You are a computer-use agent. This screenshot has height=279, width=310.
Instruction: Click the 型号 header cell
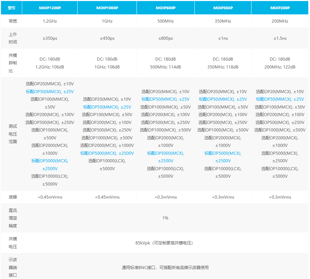click(x=12, y=8)
